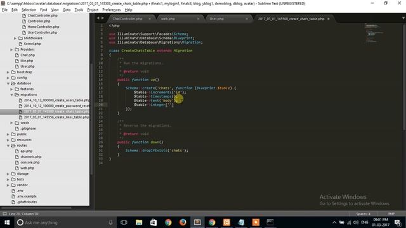406x228 pixels.
Task: Open XAMPP from taskbar
Action: click(x=226, y=222)
